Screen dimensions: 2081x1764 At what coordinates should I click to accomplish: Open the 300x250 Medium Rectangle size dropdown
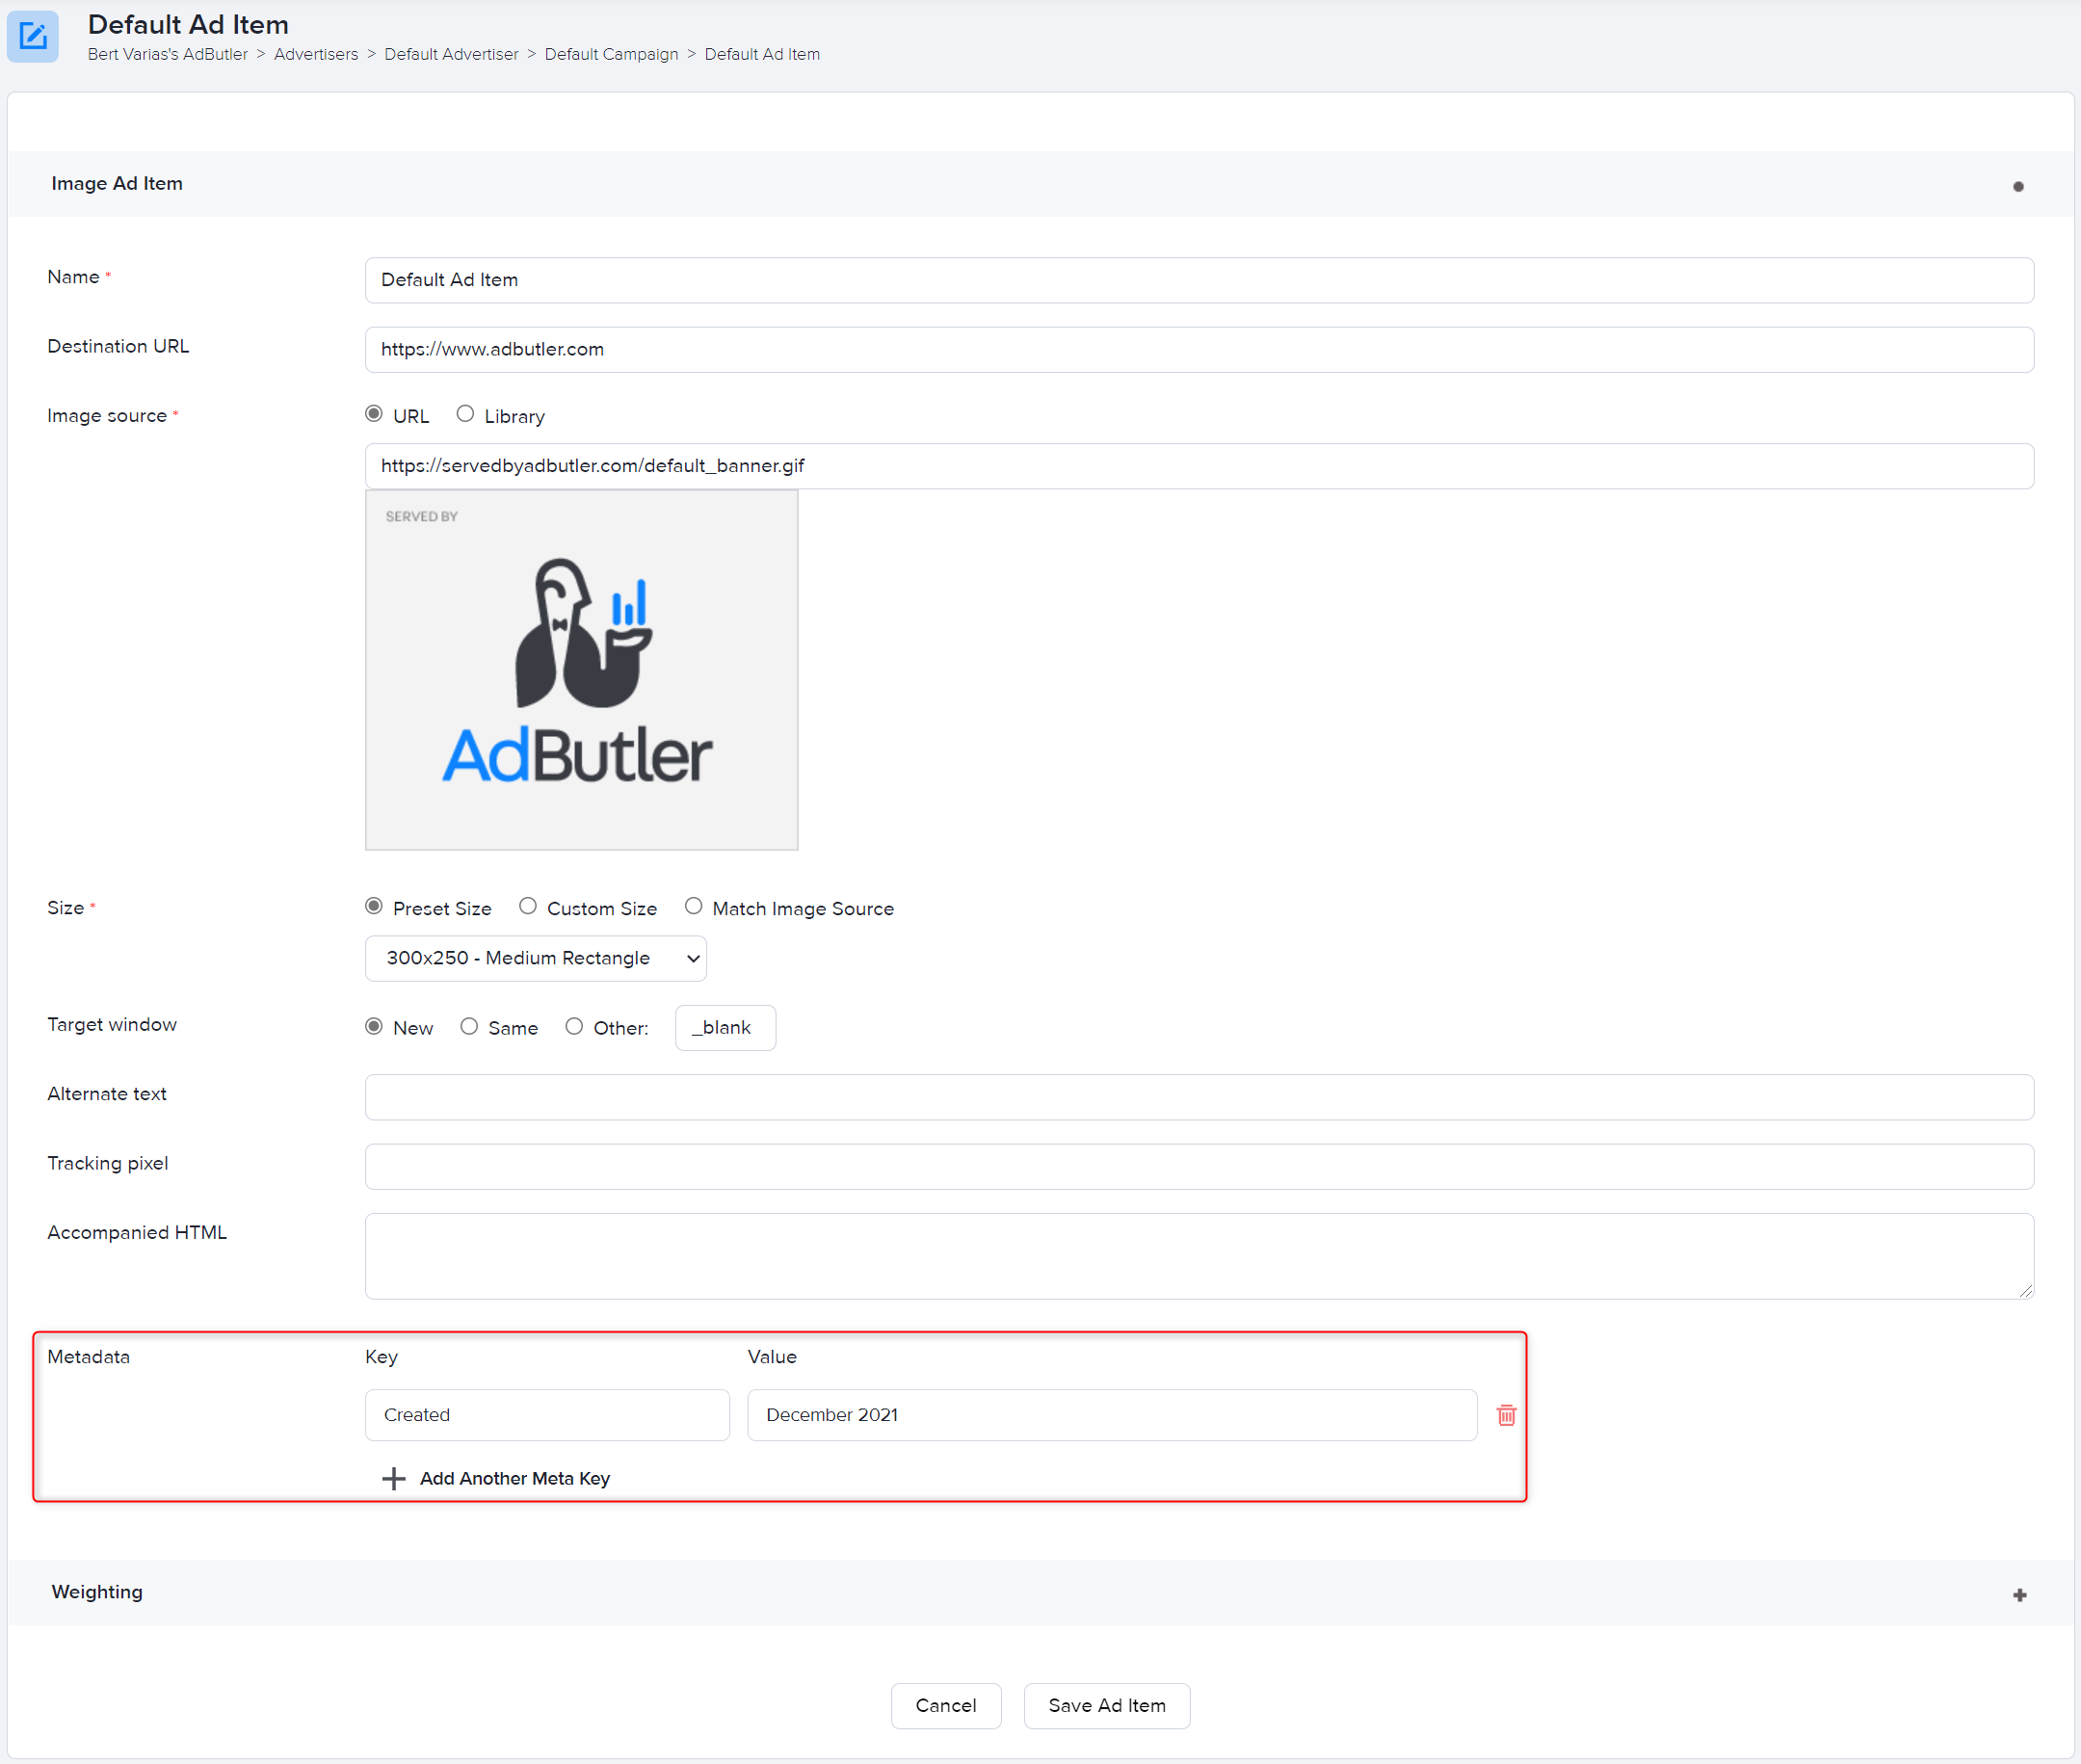(535, 958)
